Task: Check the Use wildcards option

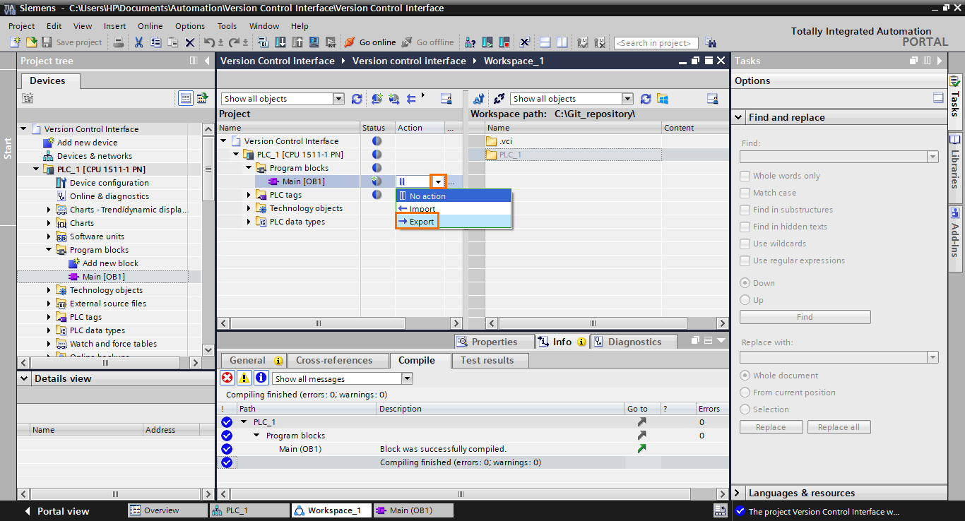Action: tap(745, 244)
